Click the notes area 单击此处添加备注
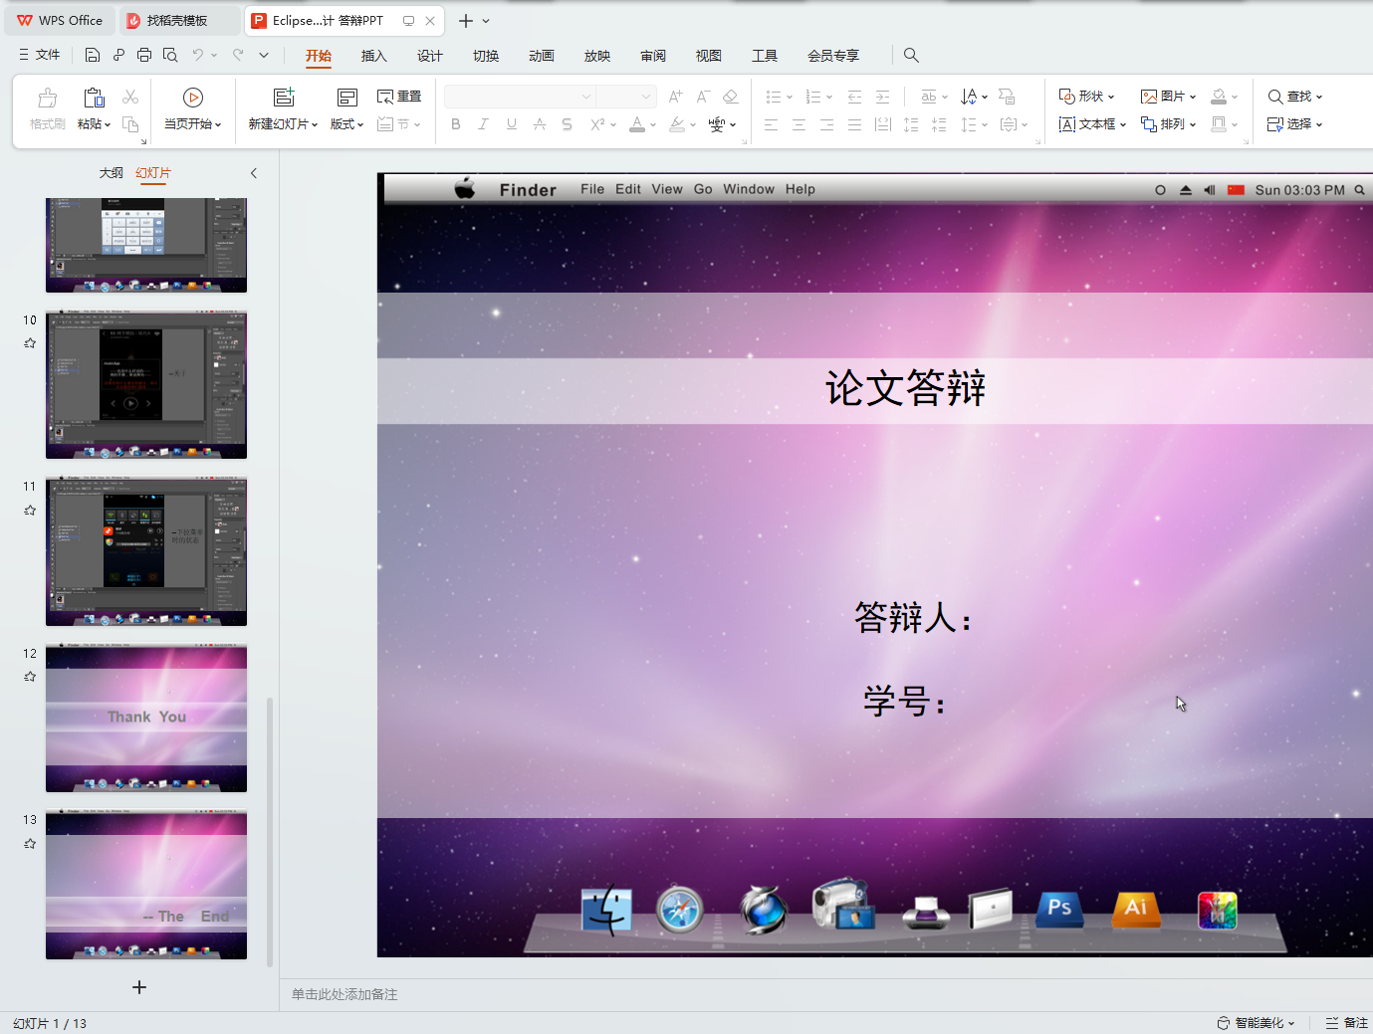Viewport: 1373px width, 1034px height. click(x=344, y=994)
